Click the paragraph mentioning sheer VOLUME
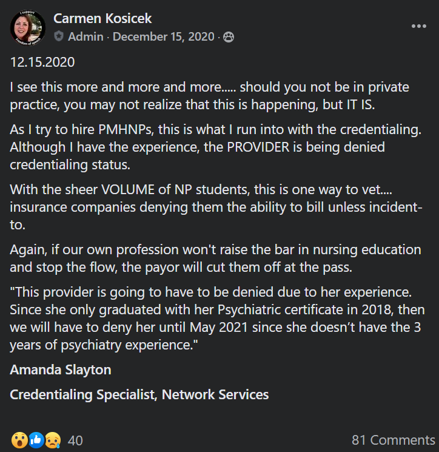 coord(216,207)
